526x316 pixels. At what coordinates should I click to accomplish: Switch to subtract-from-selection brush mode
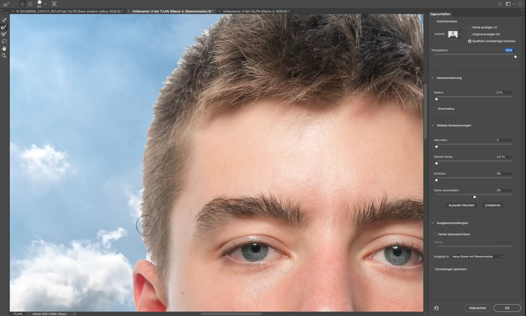pos(30,4)
